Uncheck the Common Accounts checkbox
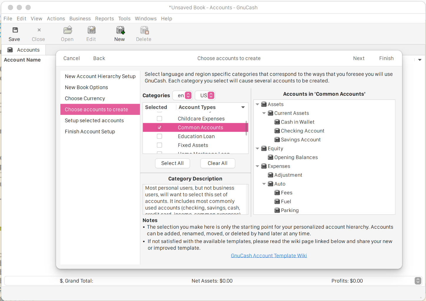Image resolution: width=426 pixels, height=301 pixels. 159,128
